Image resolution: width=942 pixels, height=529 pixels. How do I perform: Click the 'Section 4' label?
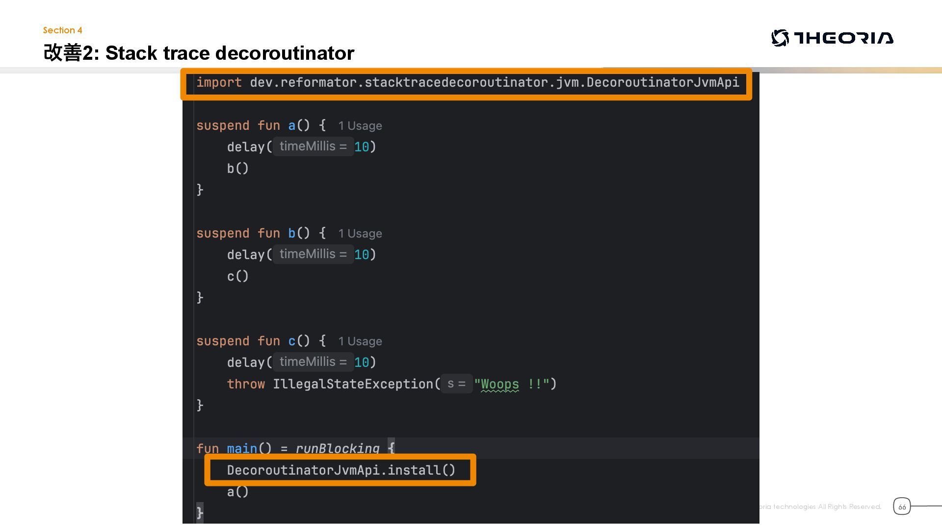pyautogui.click(x=62, y=30)
